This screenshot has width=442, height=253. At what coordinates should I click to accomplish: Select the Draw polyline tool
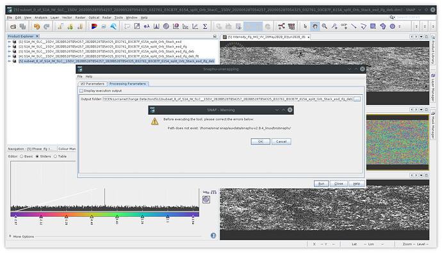pyautogui.click(x=363, y=26)
